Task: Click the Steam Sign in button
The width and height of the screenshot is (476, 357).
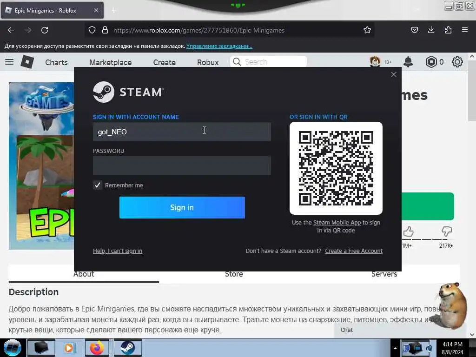Action: pyautogui.click(x=182, y=207)
